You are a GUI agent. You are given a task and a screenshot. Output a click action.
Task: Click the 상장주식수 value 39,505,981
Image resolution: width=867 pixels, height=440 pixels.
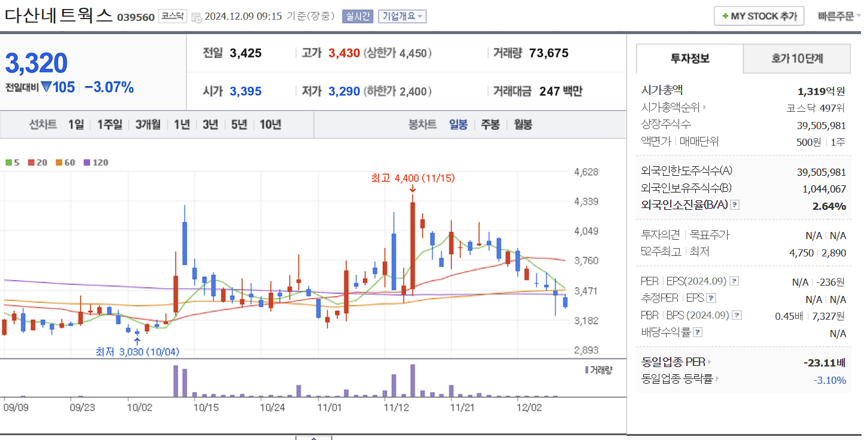[822, 126]
